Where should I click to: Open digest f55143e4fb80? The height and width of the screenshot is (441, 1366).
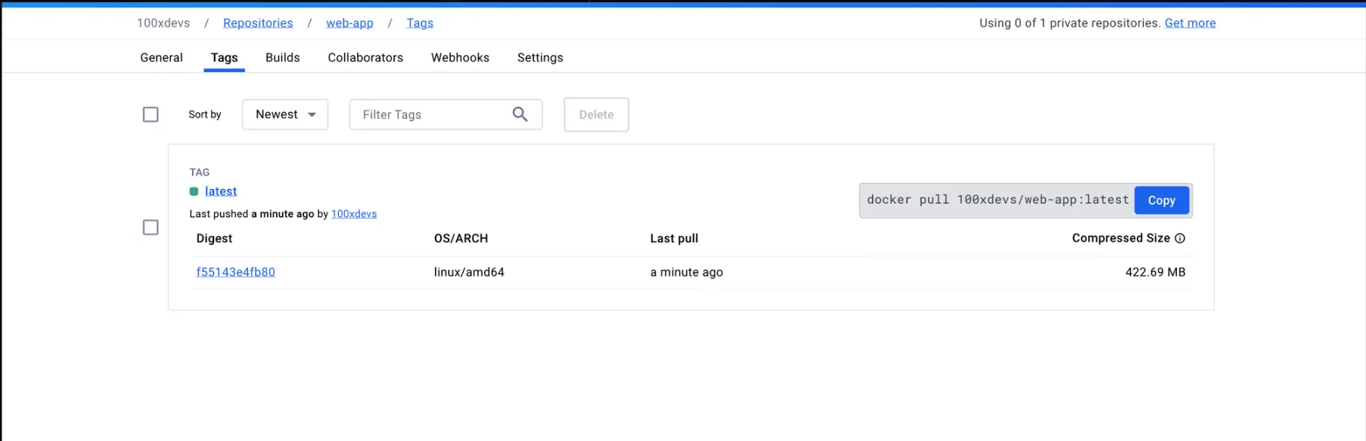click(235, 272)
